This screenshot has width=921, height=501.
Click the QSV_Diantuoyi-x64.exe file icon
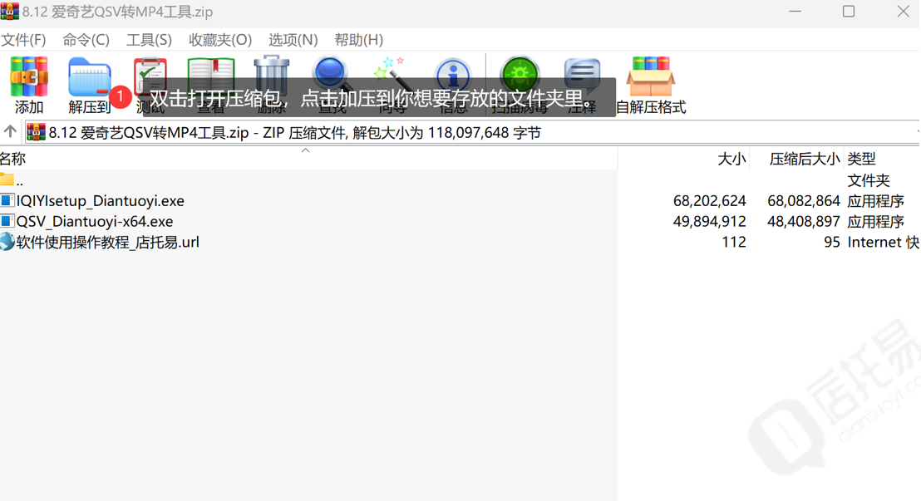(7, 221)
